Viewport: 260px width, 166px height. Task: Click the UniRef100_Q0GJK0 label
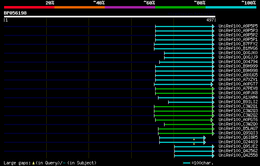(238, 53)
